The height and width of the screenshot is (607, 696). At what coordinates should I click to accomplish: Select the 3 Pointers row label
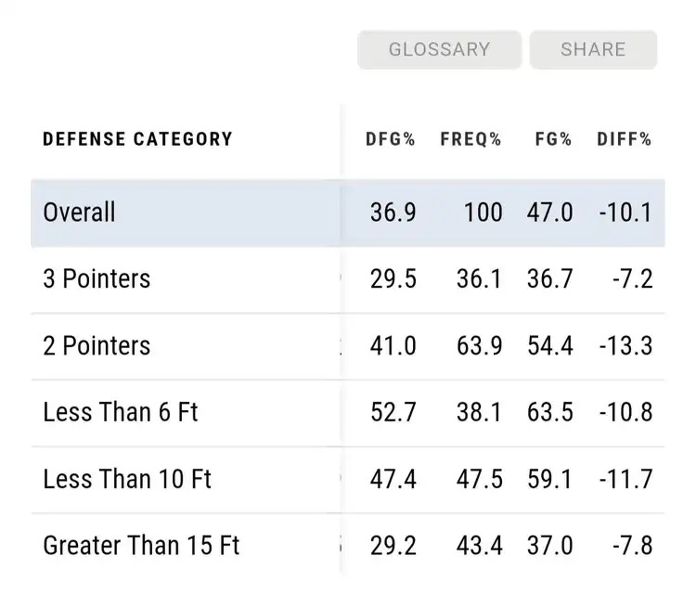click(97, 279)
